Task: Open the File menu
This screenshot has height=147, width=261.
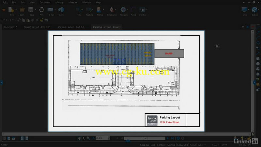Action: coord(14,3)
